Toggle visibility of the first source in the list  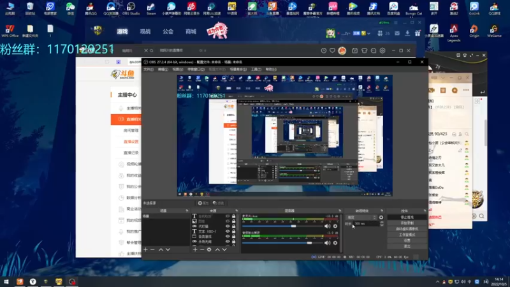pos(228,216)
